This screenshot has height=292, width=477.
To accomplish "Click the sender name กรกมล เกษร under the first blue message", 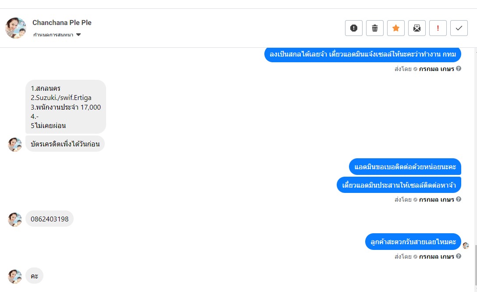I will [436, 69].
